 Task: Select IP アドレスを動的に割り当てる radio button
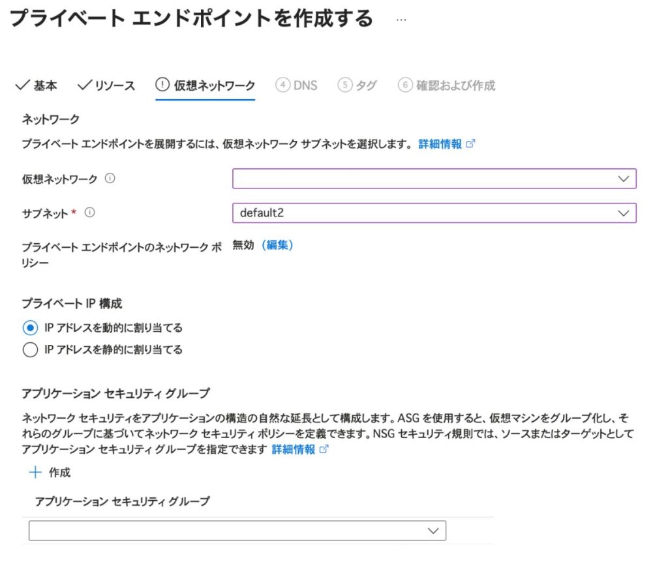point(30,328)
